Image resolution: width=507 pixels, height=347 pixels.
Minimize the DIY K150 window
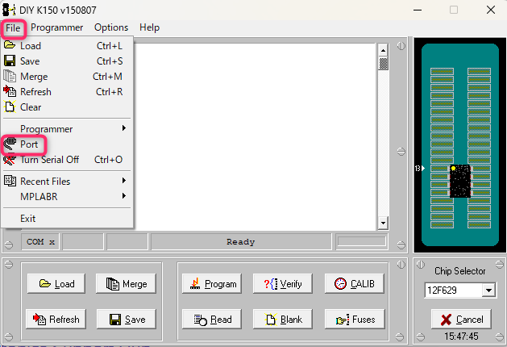(x=418, y=10)
